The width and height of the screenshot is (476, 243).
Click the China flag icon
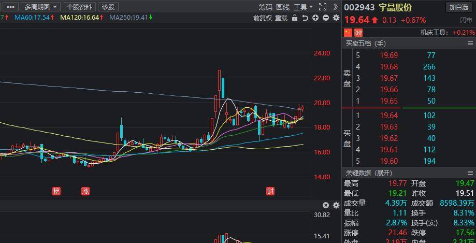point(348,33)
